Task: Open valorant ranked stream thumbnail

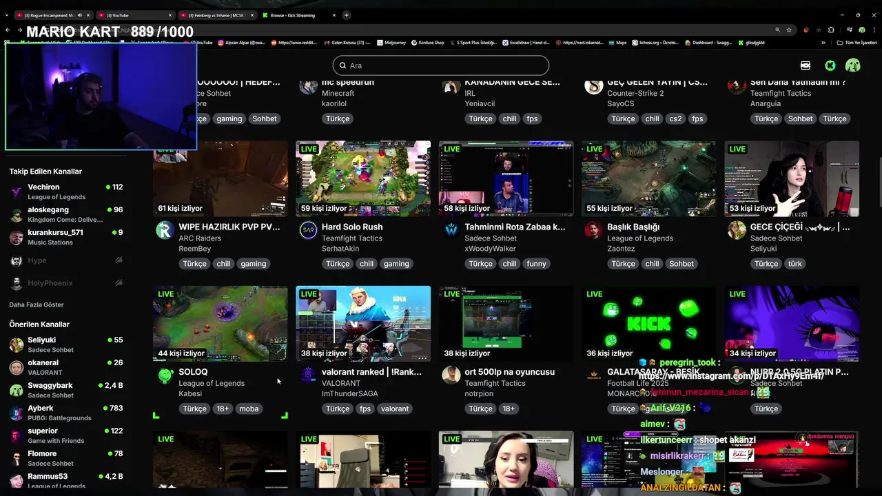Action: [363, 324]
